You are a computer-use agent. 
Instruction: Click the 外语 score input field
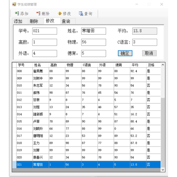45,53
